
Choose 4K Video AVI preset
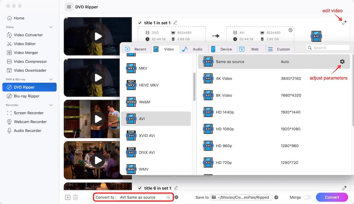pos(274,78)
